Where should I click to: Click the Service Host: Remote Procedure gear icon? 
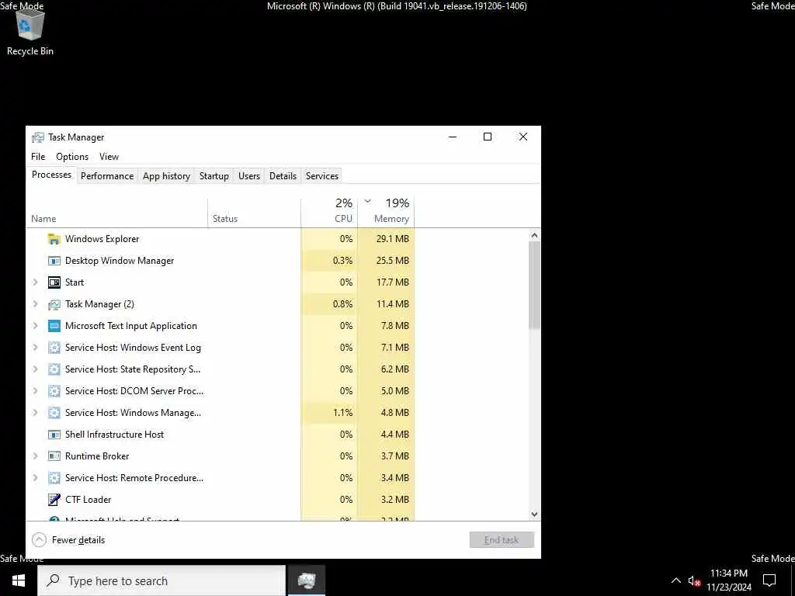[x=54, y=478]
